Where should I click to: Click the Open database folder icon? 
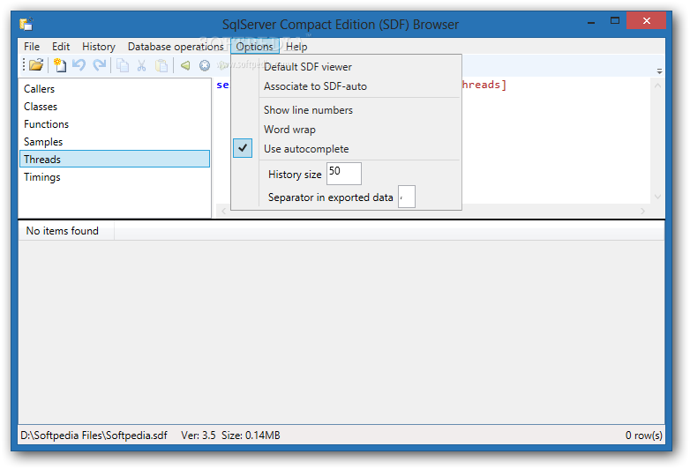click(x=36, y=65)
